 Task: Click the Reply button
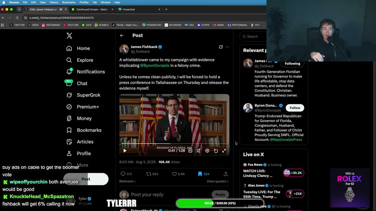tap(220, 195)
